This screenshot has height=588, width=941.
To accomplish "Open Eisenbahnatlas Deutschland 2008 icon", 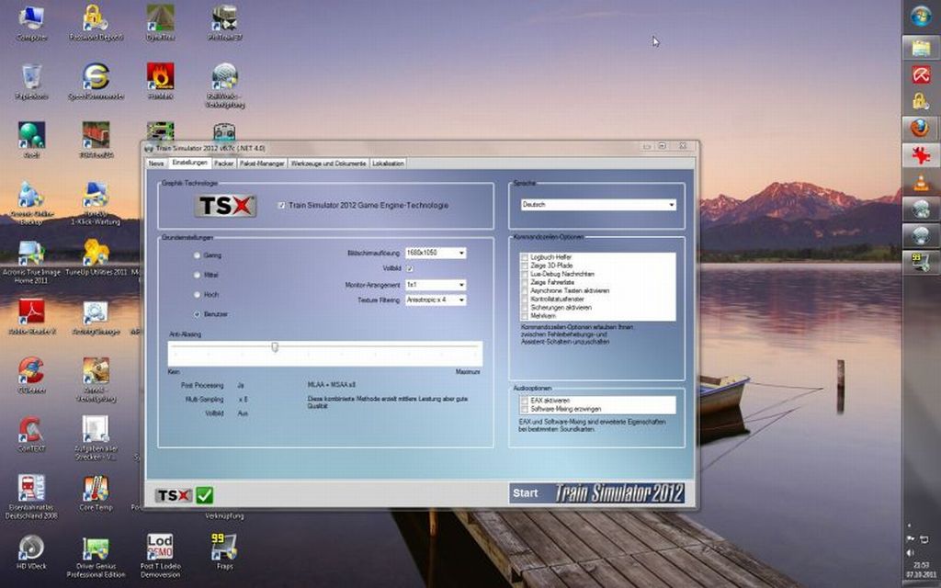I will pyautogui.click(x=31, y=497).
